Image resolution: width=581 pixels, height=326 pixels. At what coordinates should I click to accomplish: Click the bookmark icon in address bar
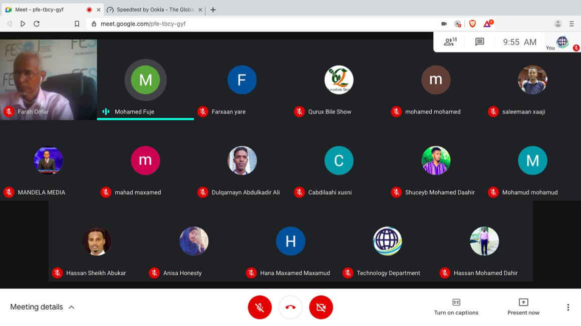(77, 23)
